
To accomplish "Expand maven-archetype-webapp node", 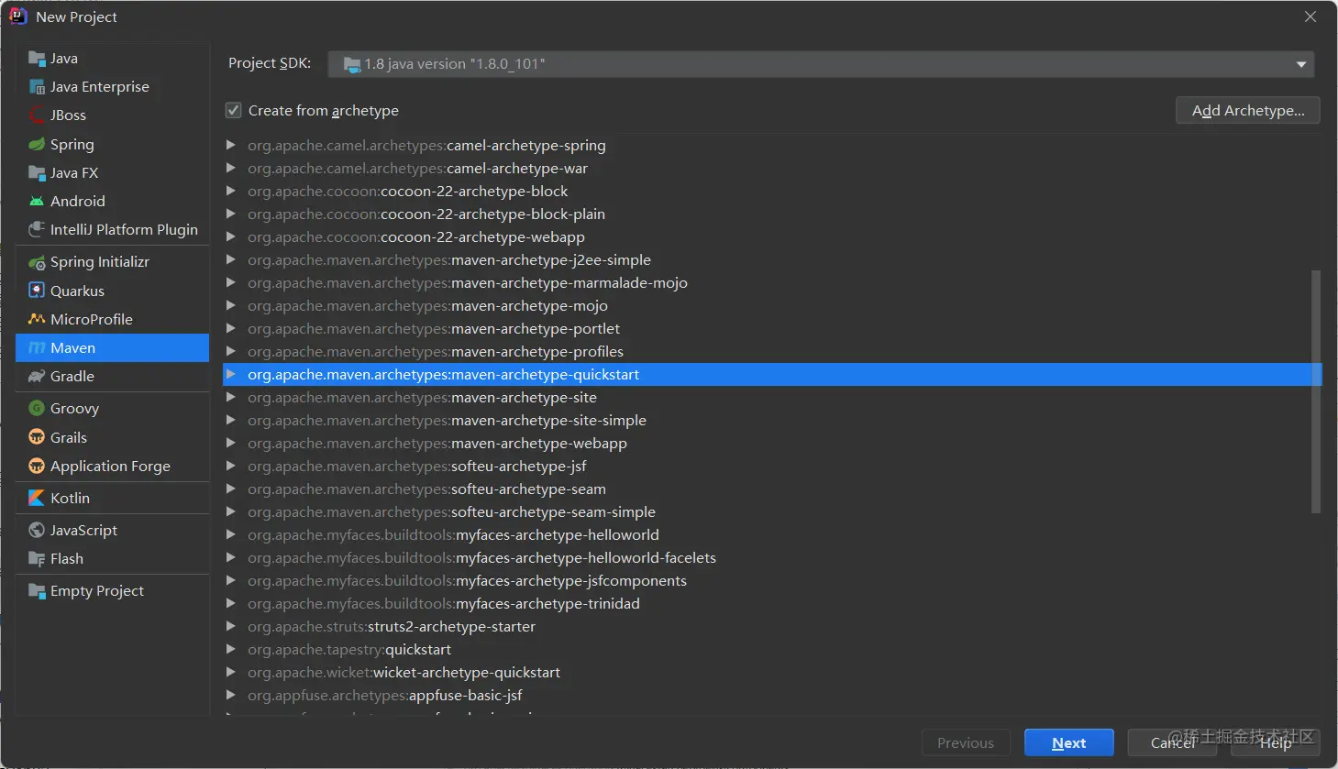I will tap(231, 443).
